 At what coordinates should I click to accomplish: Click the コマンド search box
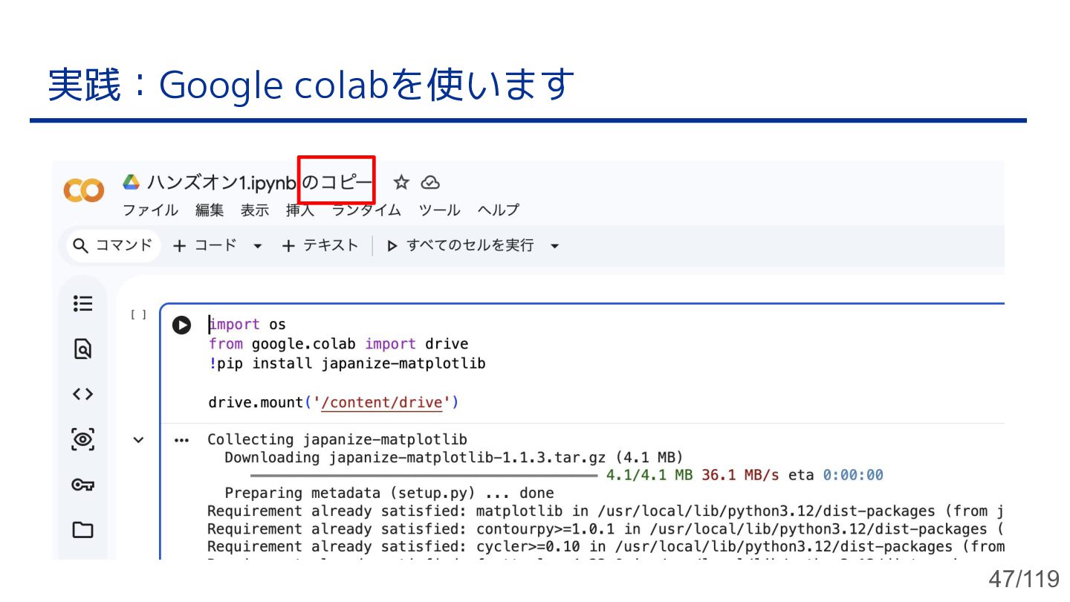[x=114, y=245]
